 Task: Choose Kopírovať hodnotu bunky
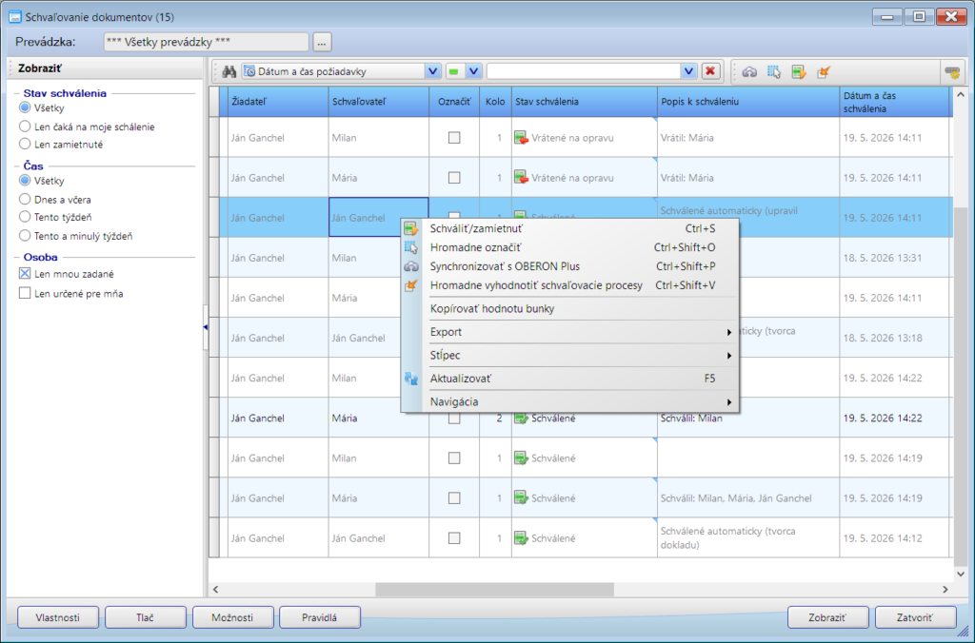coord(569,309)
